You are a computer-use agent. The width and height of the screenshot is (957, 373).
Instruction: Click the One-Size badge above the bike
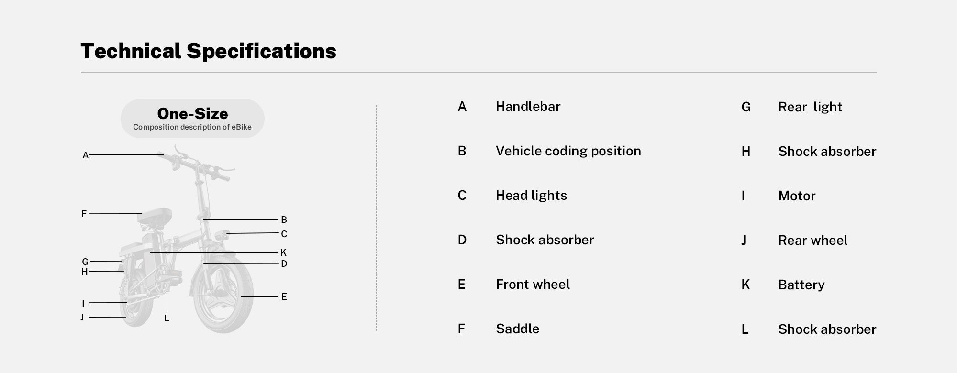click(x=192, y=119)
